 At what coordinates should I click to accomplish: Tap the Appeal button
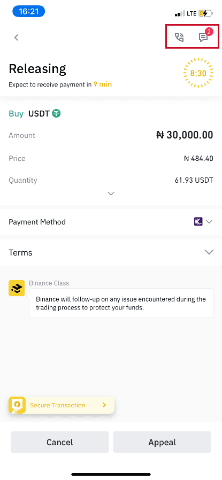[x=162, y=442]
